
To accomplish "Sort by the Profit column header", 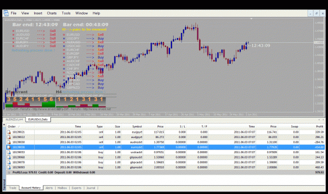I will [320, 127].
